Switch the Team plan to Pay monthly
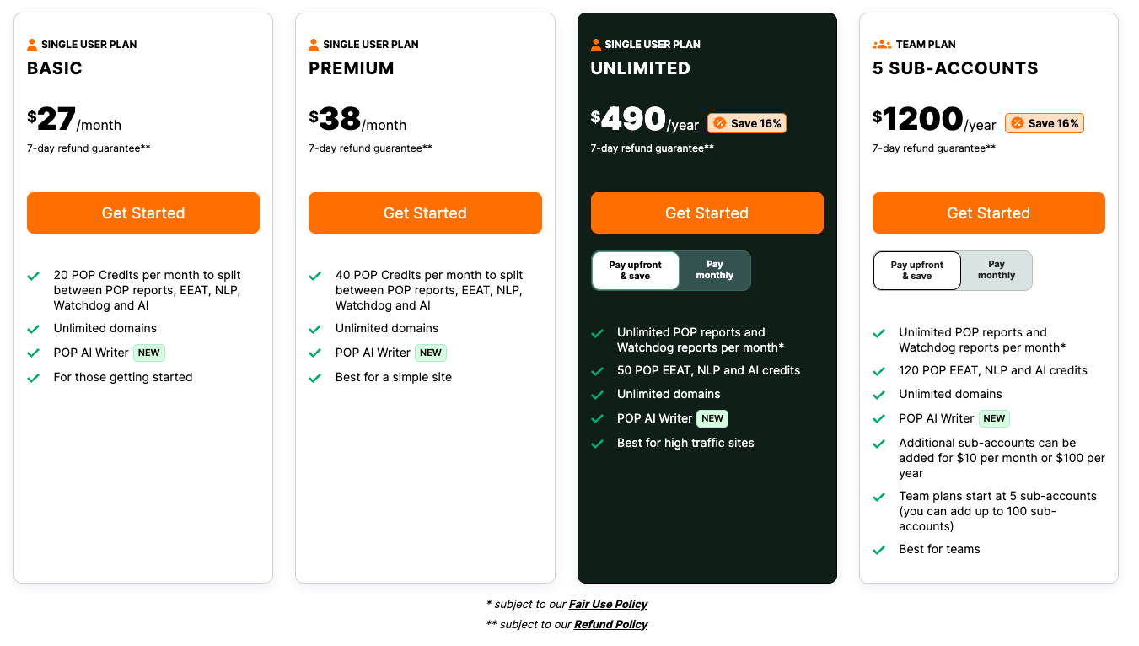1139x646 pixels. pos(997,270)
